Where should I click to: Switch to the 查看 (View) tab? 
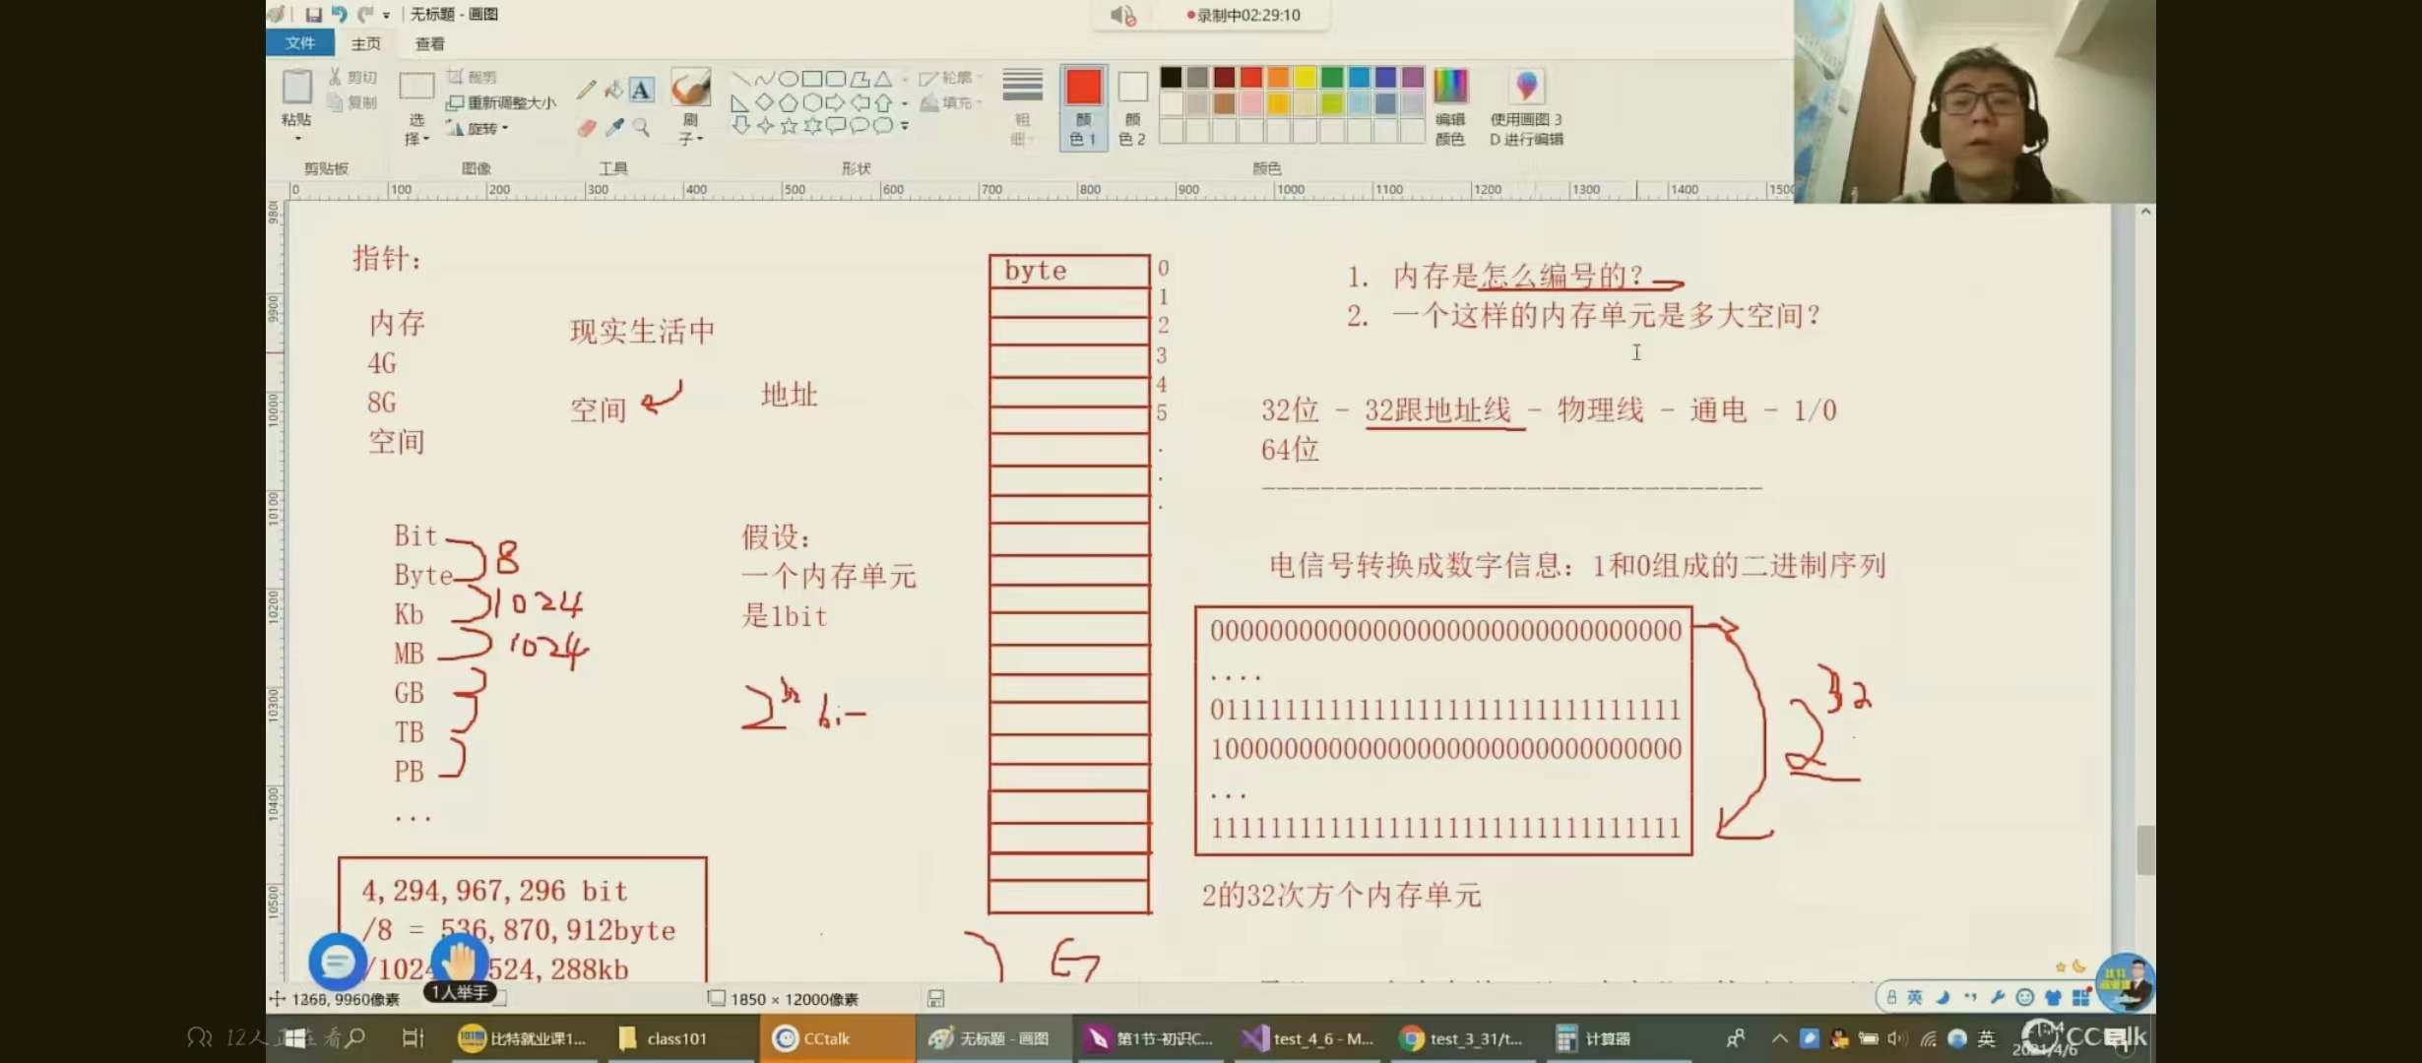[429, 43]
